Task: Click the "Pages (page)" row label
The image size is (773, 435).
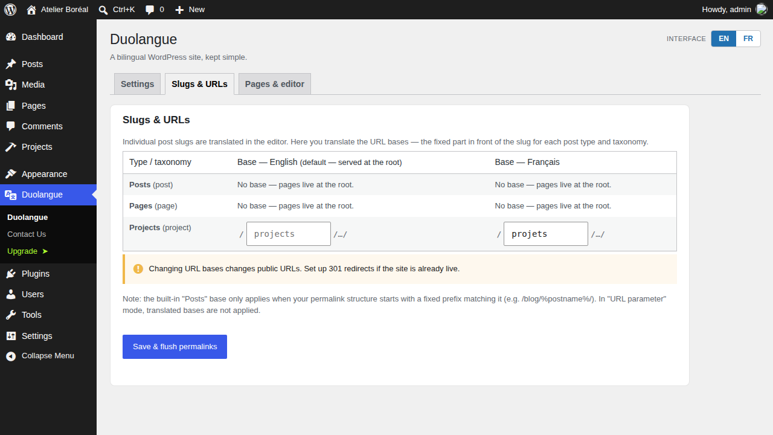Action: pos(153,206)
